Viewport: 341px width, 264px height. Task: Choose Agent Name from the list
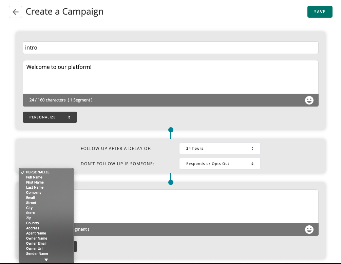[36, 233]
